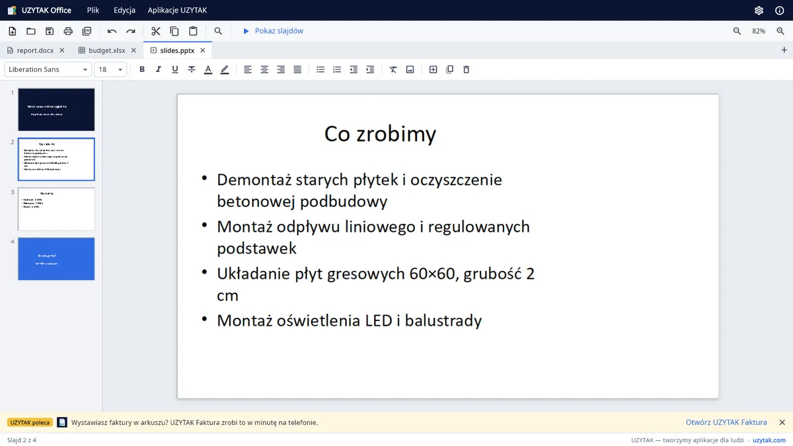Click the slide title Co zrobimy
Screen dimensions: 793x446
point(380,133)
